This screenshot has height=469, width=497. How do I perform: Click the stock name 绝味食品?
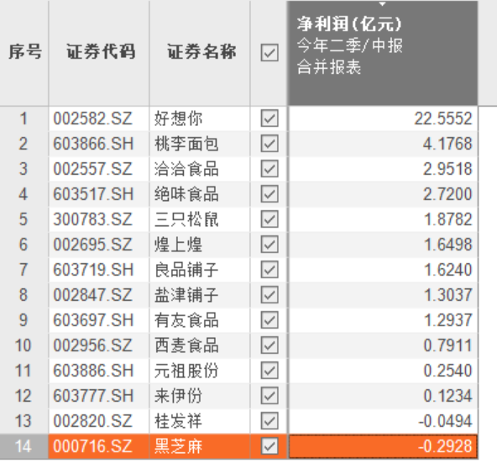pos(186,194)
